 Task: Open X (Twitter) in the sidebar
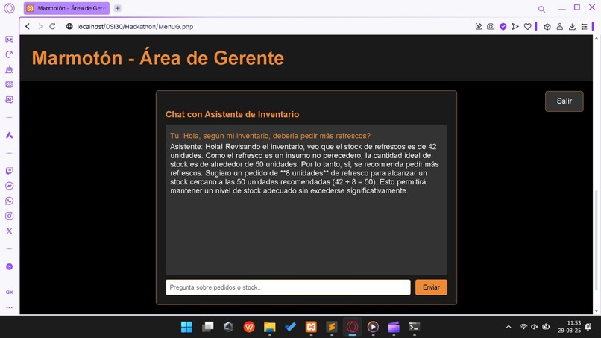9,231
